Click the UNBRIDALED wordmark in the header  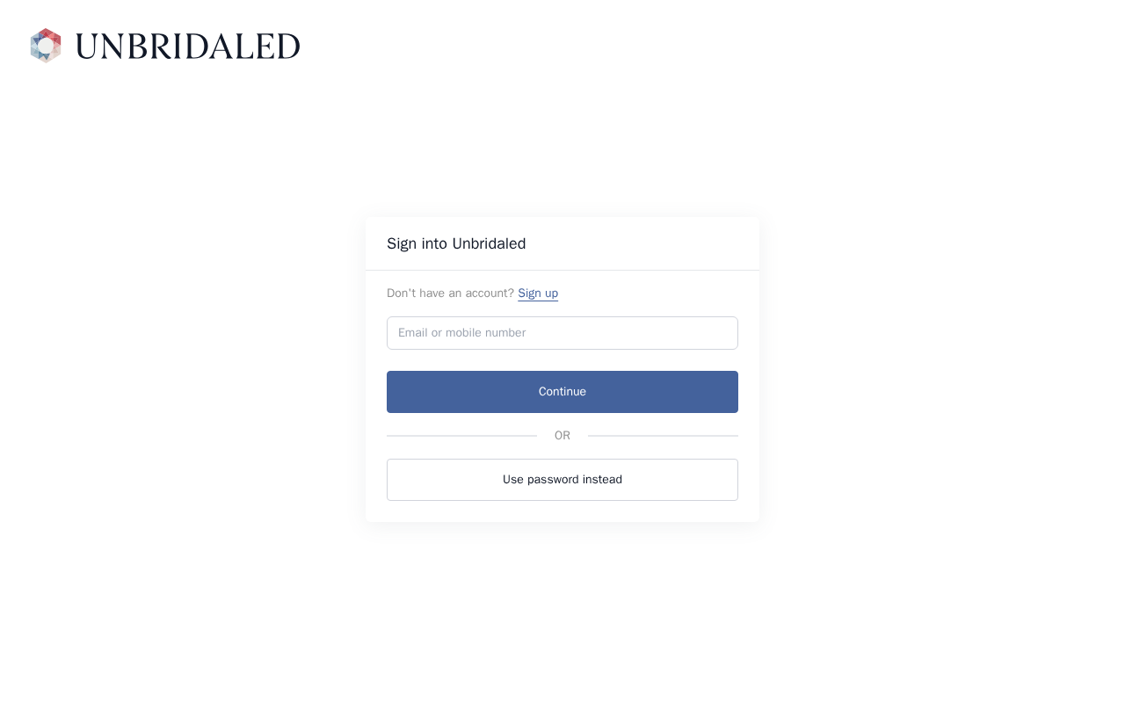point(188,47)
